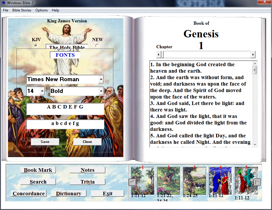This screenshot has width=272, height=210.
Task: Open the Dictionary button
Action: (69, 194)
